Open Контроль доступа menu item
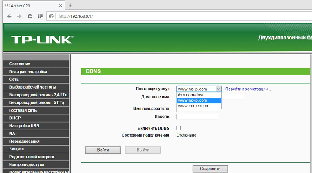The width and height of the screenshot is (312, 173). tap(36, 164)
